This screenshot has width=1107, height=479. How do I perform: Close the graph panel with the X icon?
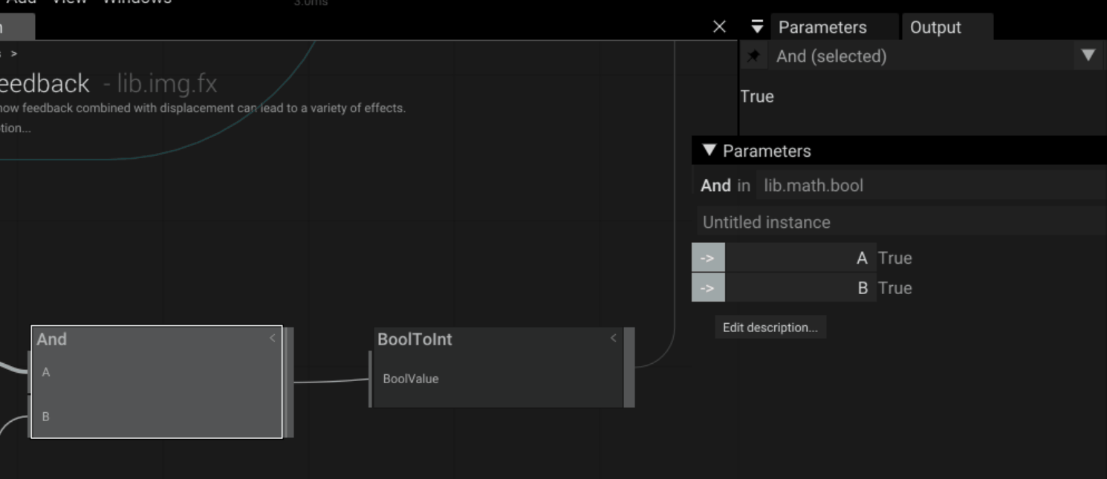[719, 27]
